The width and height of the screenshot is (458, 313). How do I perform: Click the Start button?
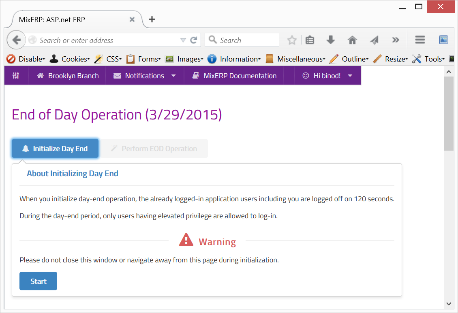click(x=38, y=281)
